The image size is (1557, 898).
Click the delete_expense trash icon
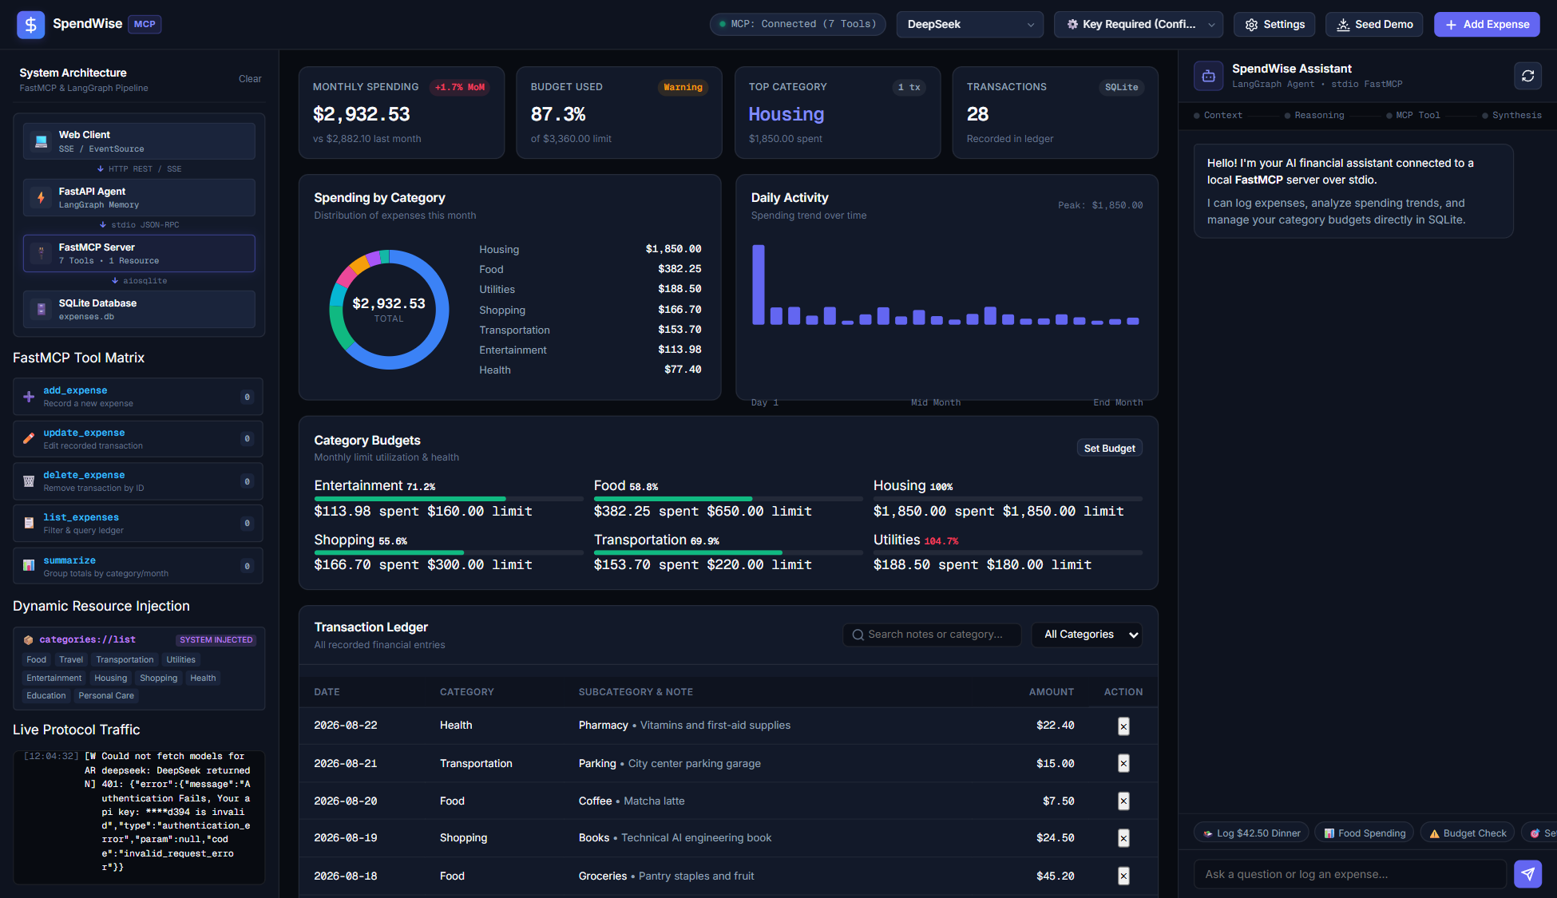point(29,481)
